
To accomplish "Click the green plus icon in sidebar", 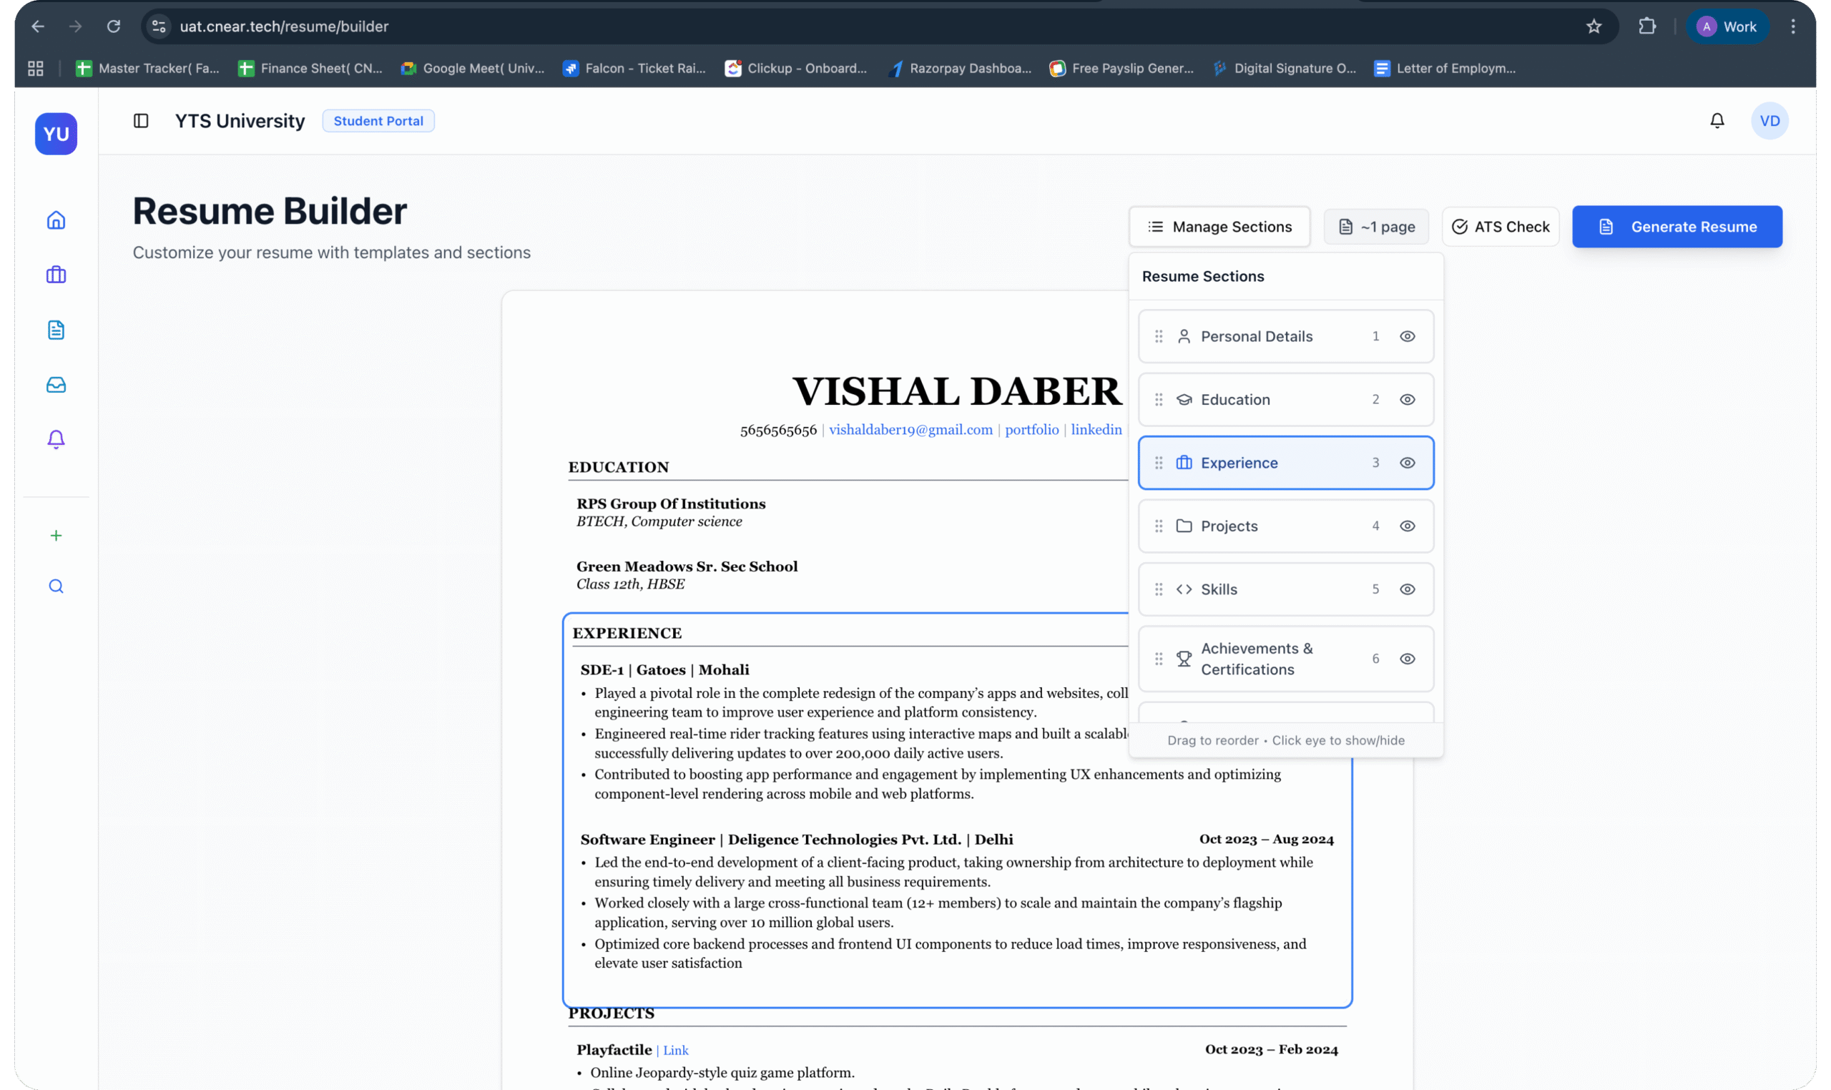I will 56,536.
